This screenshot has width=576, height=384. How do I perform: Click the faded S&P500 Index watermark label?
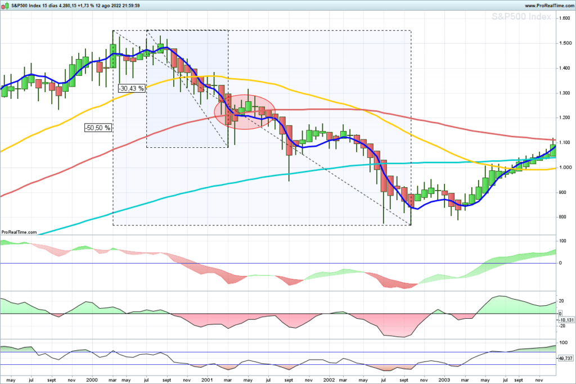pos(521,16)
